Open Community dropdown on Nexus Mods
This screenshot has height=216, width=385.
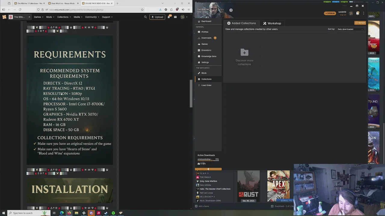(x=92, y=17)
